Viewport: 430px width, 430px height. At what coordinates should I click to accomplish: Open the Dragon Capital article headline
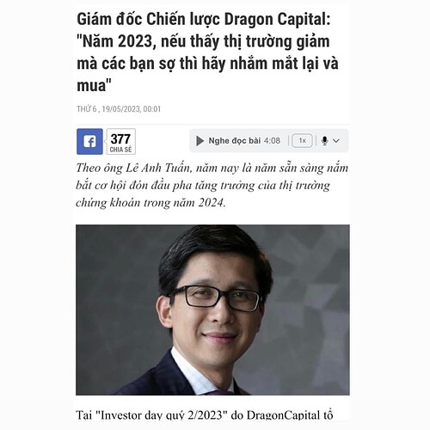click(207, 52)
